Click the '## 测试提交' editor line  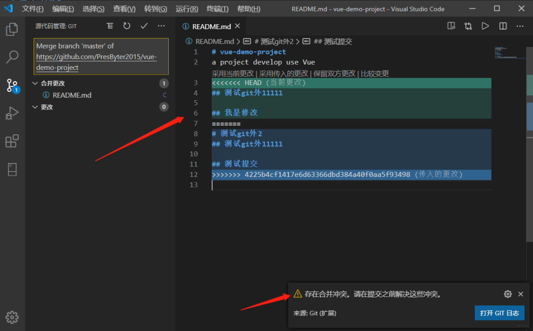234,164
